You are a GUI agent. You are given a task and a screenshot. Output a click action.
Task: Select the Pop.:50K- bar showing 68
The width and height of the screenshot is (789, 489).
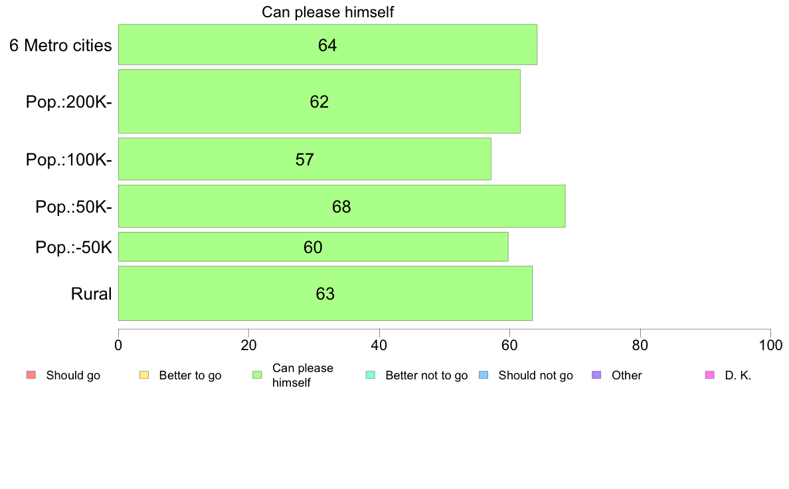tap(341, 206)
